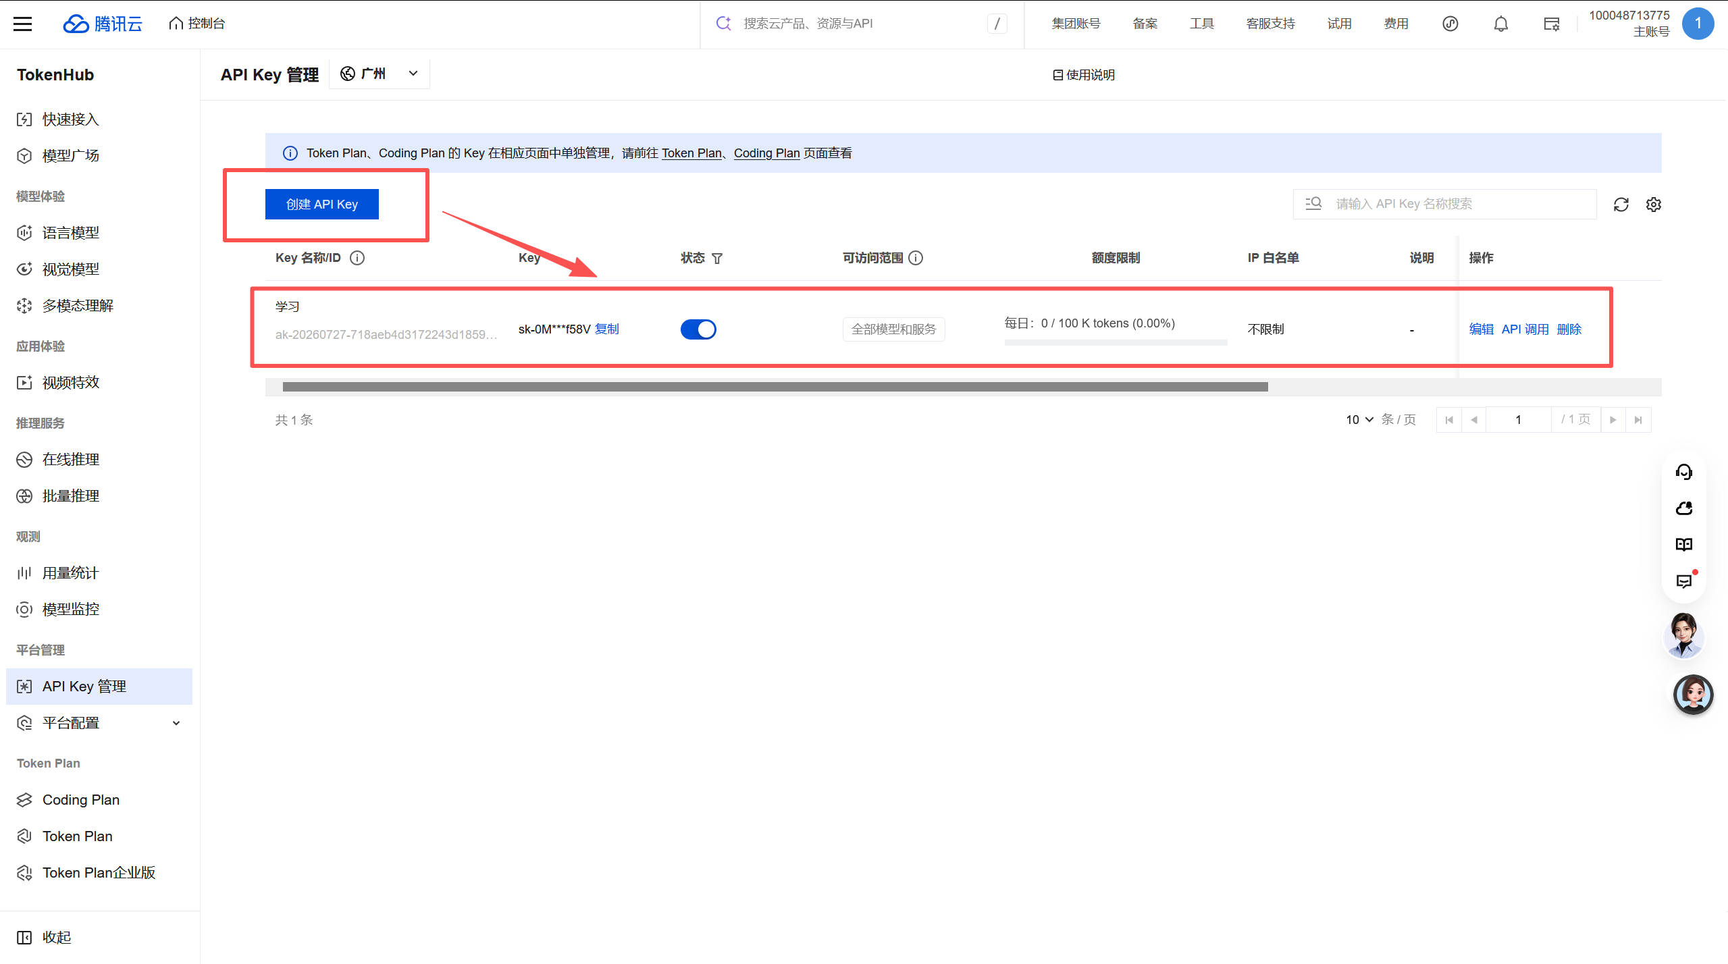Viewport: 1728px width, 964px height.
Task: Open 模型监控 in the sidebar
Action: tap(99, 610)
